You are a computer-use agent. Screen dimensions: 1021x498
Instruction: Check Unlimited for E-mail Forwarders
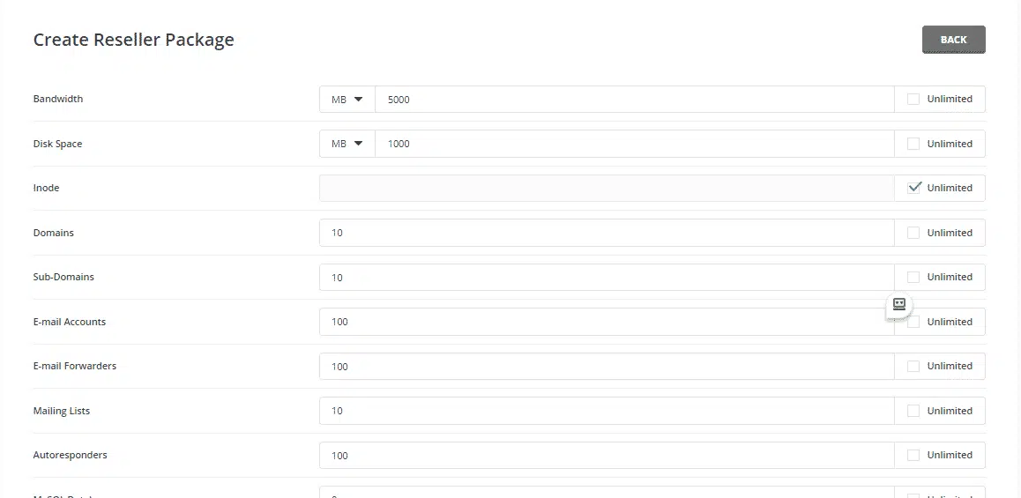913,366
